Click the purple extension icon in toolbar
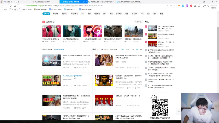Image resolution: width=219 pixels, height=123 pixels. [187, 5]
